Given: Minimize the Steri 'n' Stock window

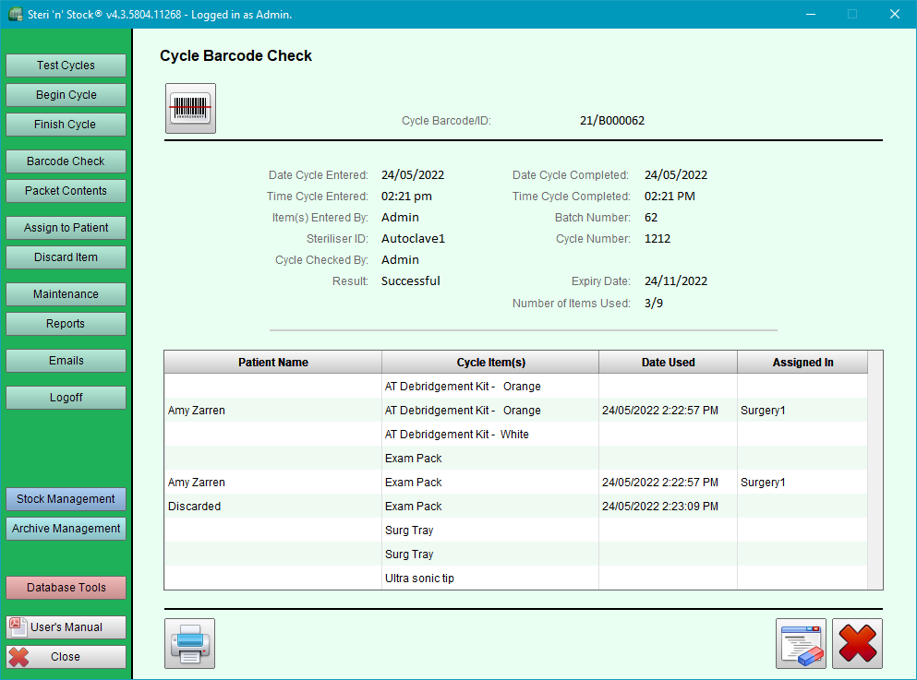Looking at the screenshot, I should tap(811, 14).
